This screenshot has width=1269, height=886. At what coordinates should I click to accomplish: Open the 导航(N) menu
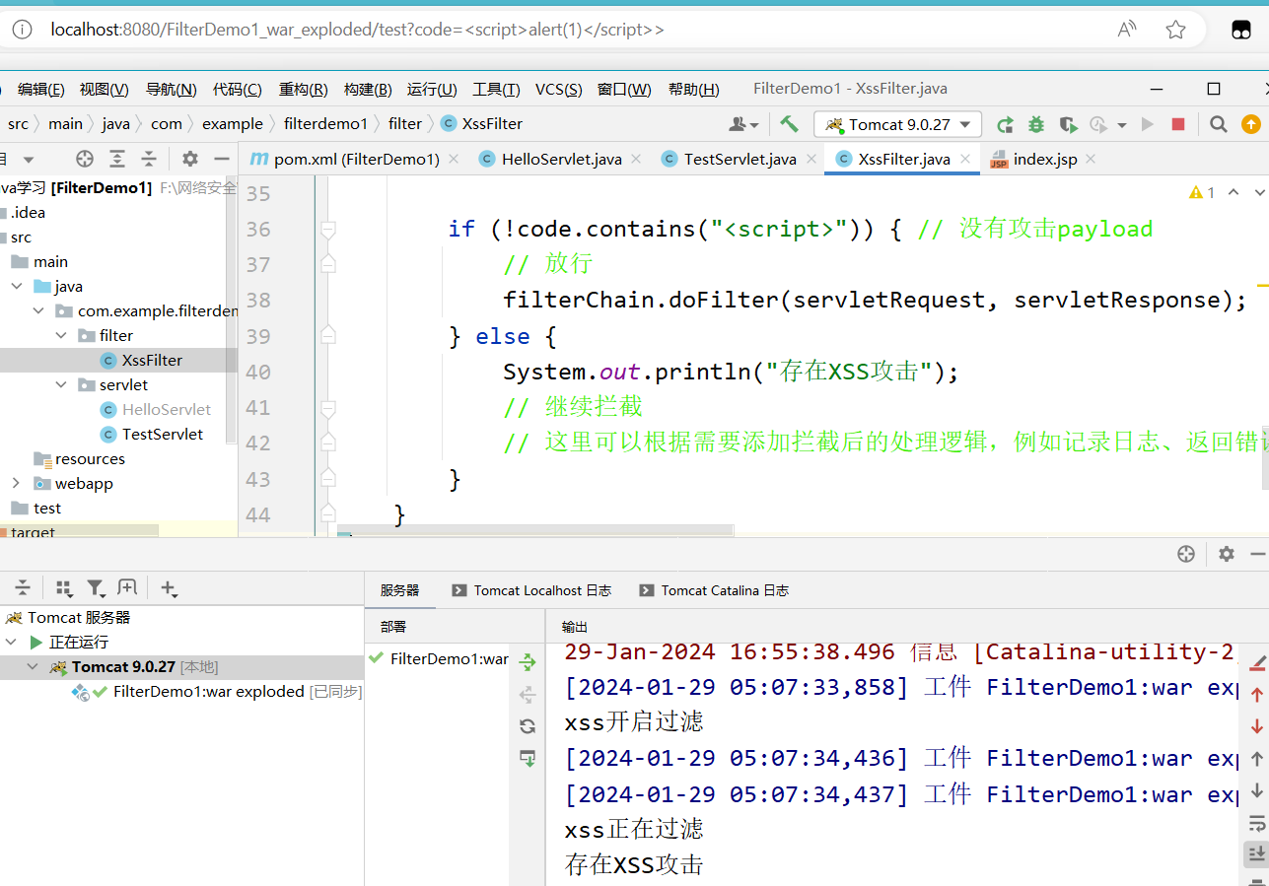point(171,90)
